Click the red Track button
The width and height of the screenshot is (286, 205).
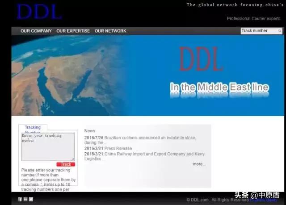(x=66, y=164)
